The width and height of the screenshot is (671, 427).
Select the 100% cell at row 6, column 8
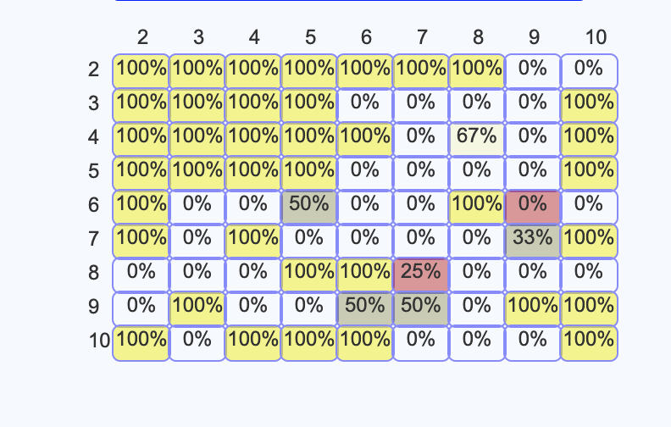tap(477, 207)
